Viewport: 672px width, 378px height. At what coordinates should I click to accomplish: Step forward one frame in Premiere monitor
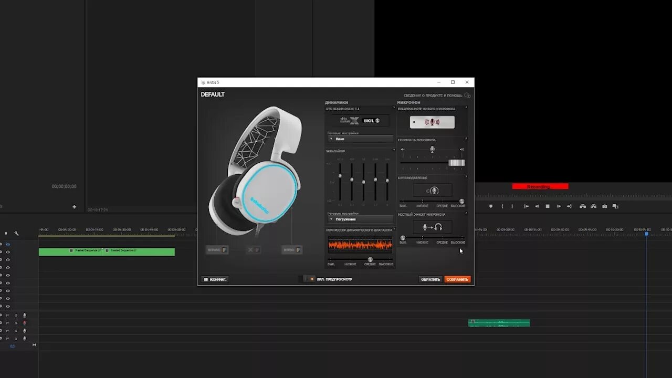point(559,206)
